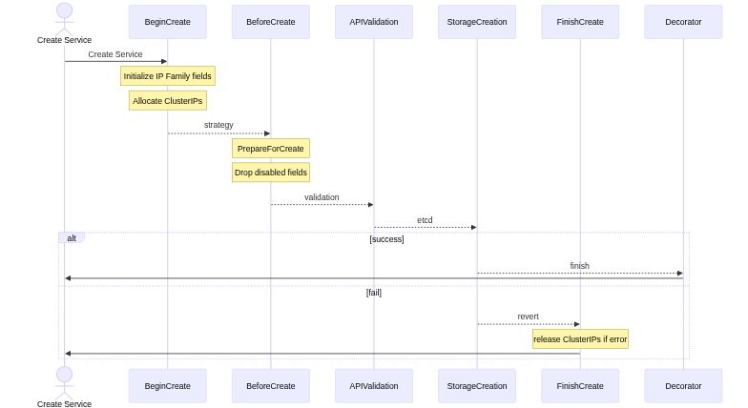Select the Drop disabled fields note

[x=271, y=173]
